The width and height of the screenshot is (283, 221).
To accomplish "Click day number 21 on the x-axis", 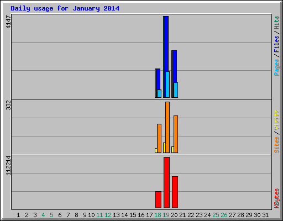I will tap(182, 215).
